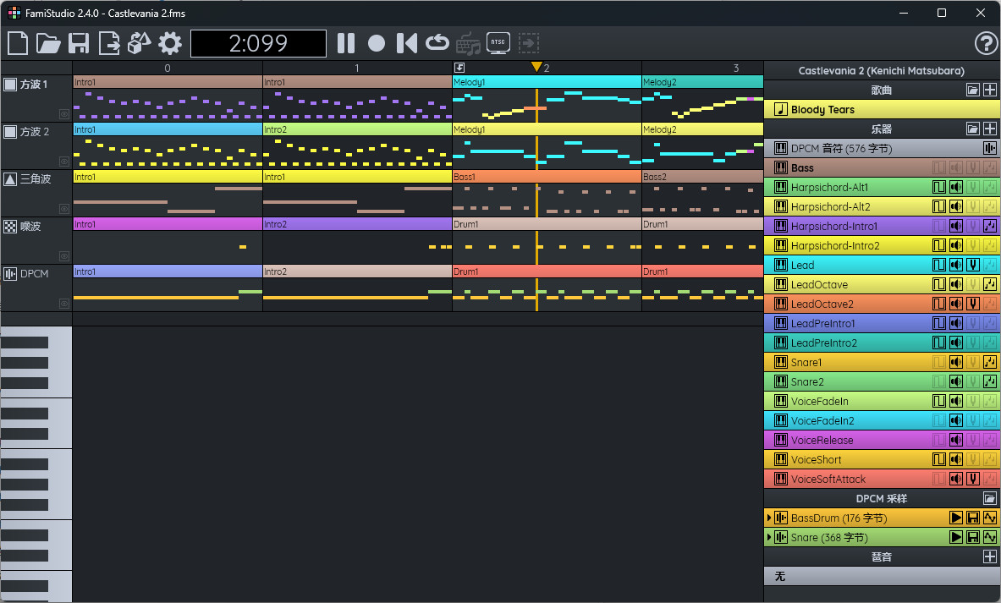The image size is (1001, 603).
Task: Expand the BassDrum sample row
Action: pos(768,518)
